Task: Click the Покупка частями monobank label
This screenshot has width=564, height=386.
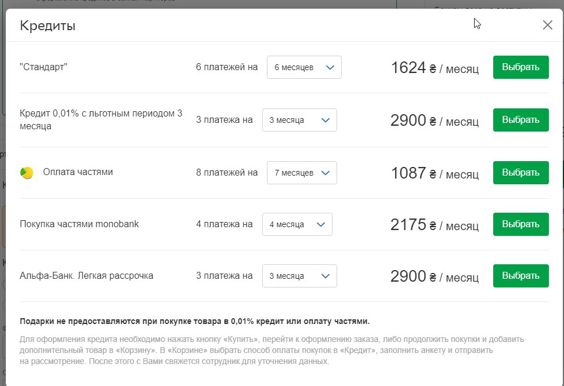Action: coord(79,224)
